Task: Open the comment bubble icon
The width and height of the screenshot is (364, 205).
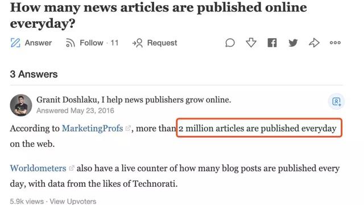Action: click(x=230, y=43)
